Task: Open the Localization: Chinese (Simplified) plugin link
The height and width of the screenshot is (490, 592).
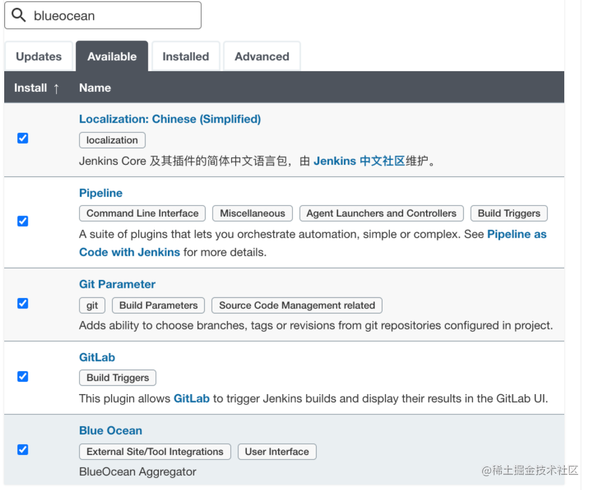Action: click(170, 119)
